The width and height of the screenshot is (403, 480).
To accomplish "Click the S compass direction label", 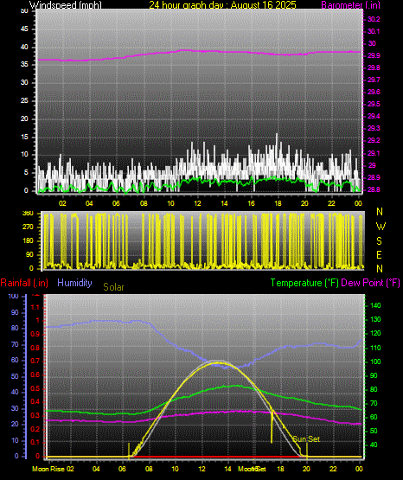I will tap(379, 241).
